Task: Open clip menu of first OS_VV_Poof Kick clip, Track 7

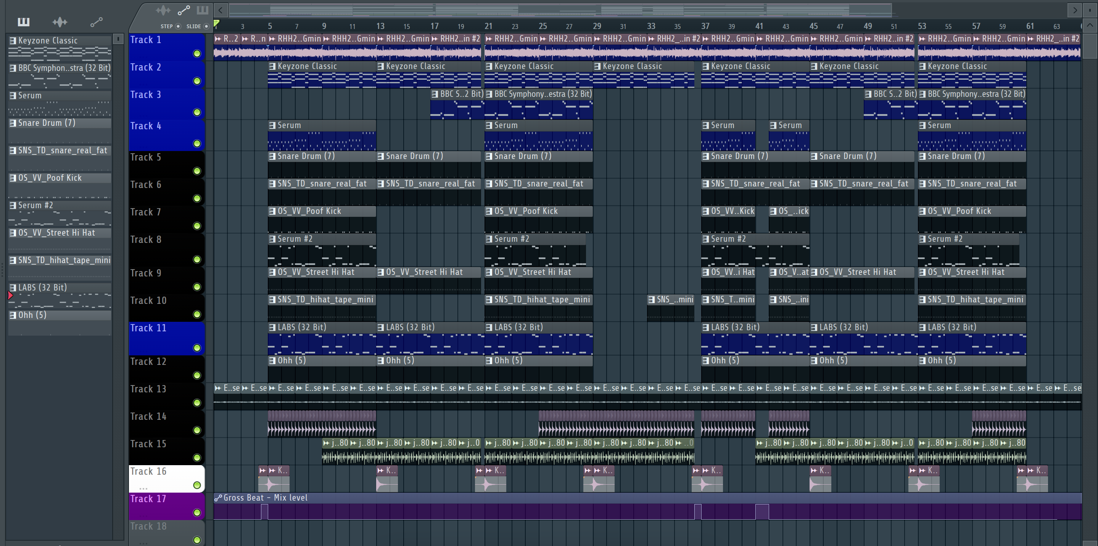Action: [272, 211]
